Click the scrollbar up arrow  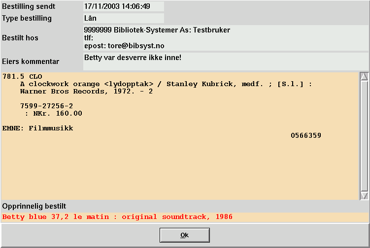(364, 77)
